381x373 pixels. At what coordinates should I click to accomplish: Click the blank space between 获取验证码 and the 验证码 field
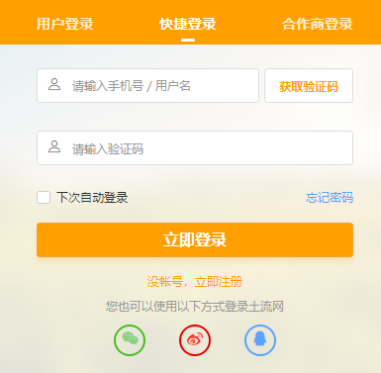click(309, 117)
